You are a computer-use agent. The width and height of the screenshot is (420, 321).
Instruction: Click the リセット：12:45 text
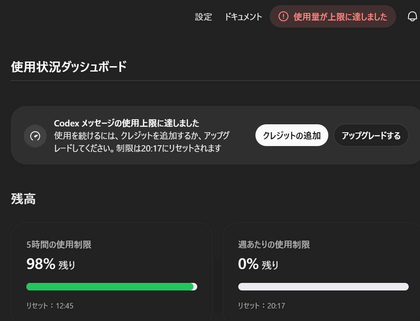[x=50, y=306]
